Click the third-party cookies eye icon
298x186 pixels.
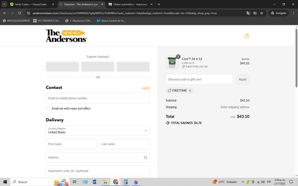click(255, 13)
